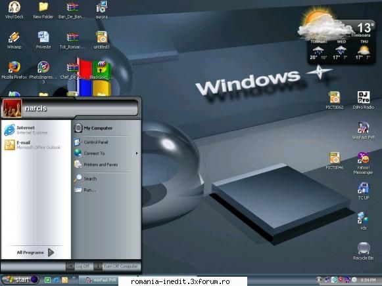Screen dimensions: 382x286
Task: Launch Internet Explorer from quick launch
Action: (x=57, y=280)
